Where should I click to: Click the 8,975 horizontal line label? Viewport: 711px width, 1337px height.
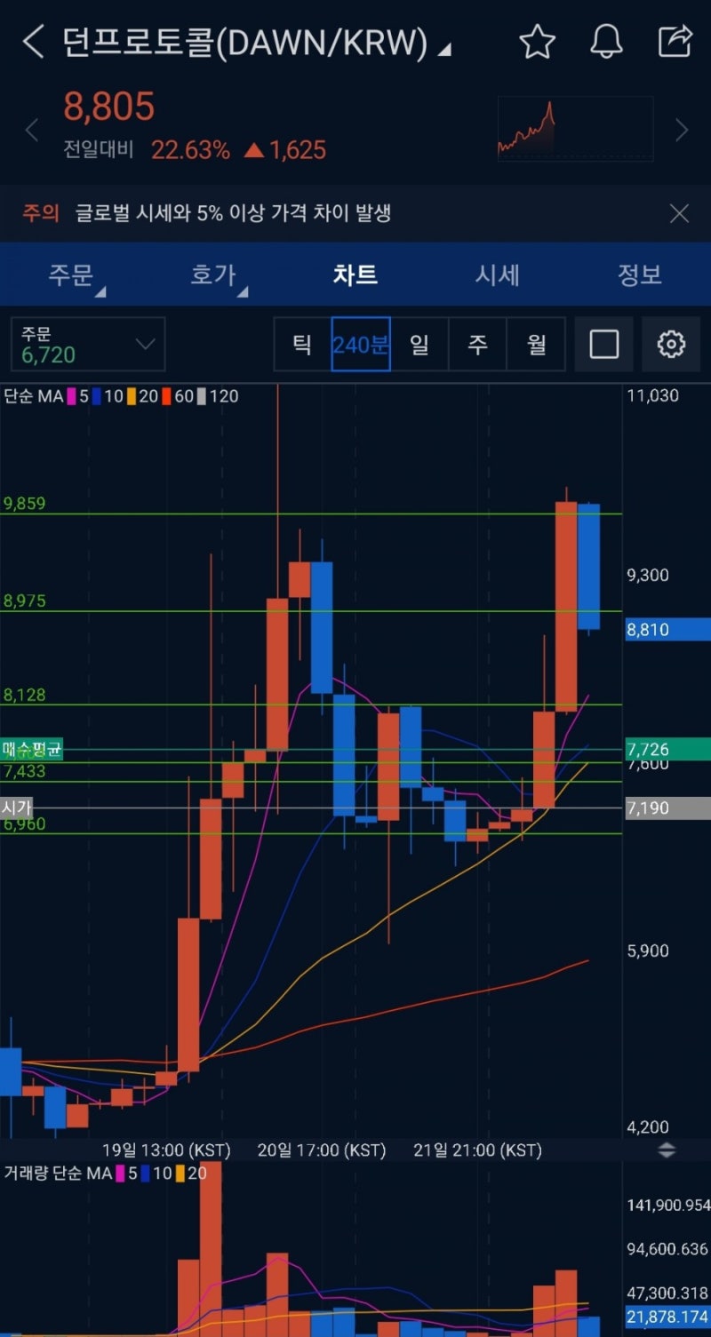pos(25,601)
